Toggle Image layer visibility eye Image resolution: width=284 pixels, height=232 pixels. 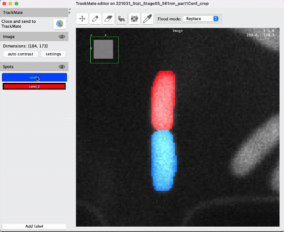tap(62, 37)
